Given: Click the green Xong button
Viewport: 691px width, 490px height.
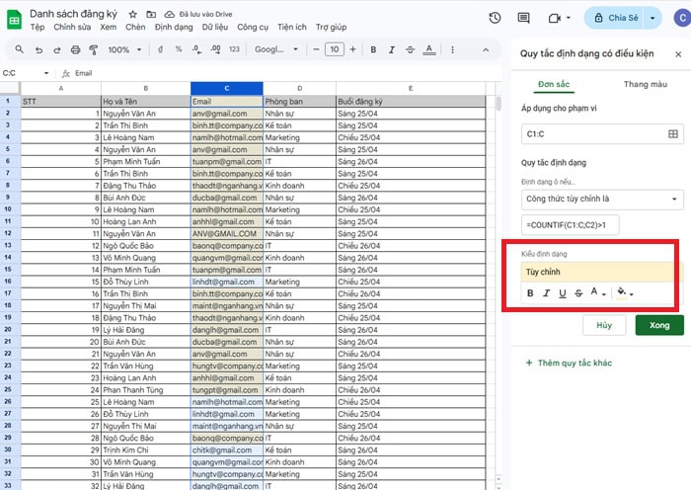Looking at the screenshot, I should pyautogui.click(x=659, y=325).
